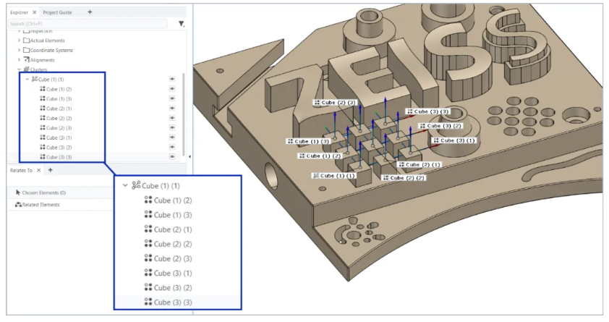Collapse the Cube (1) (1) cluster node
Image resolution: width=609 pixels, height=322 pixels.
[x=27, y=80]
